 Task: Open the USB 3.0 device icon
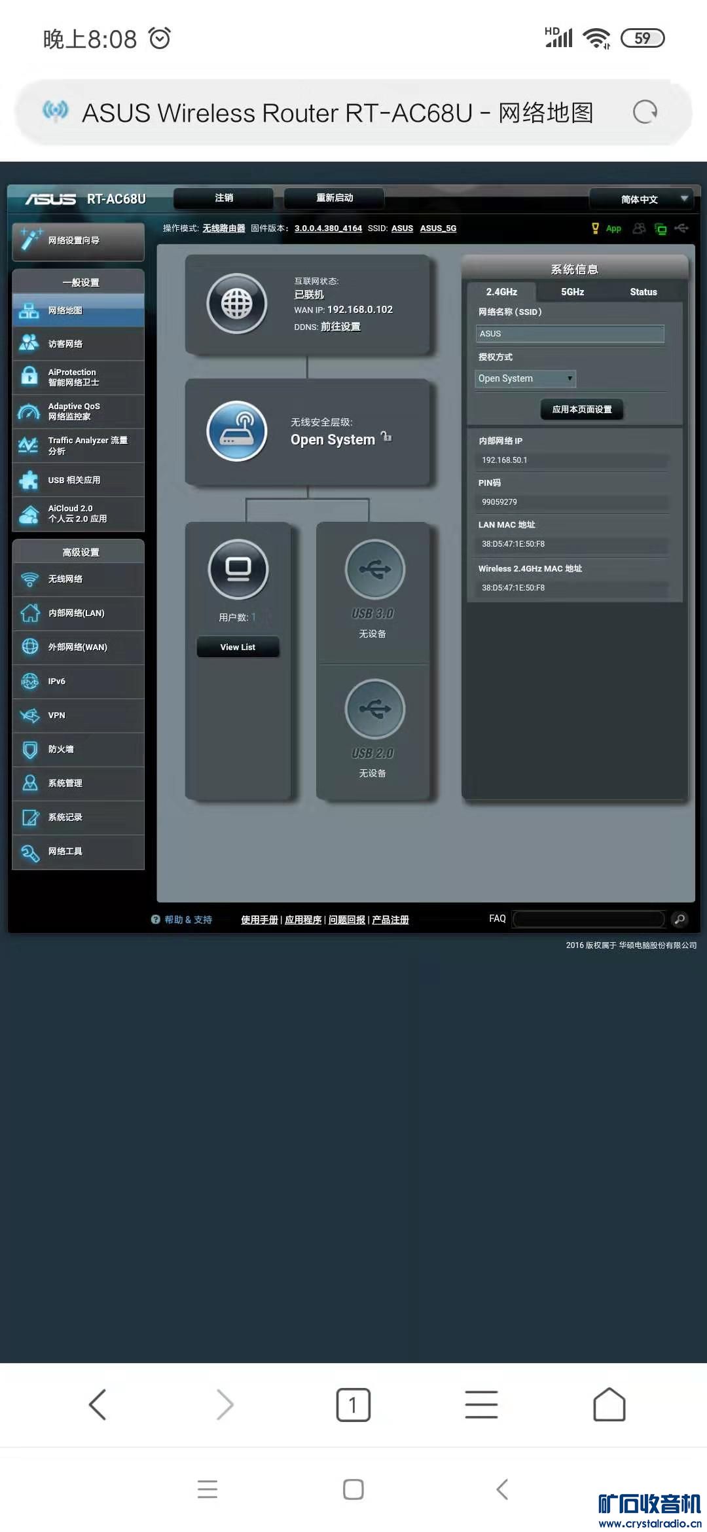coord(375,569)
